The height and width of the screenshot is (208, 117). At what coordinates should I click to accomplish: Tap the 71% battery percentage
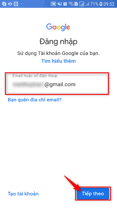(x=94, y=4)
